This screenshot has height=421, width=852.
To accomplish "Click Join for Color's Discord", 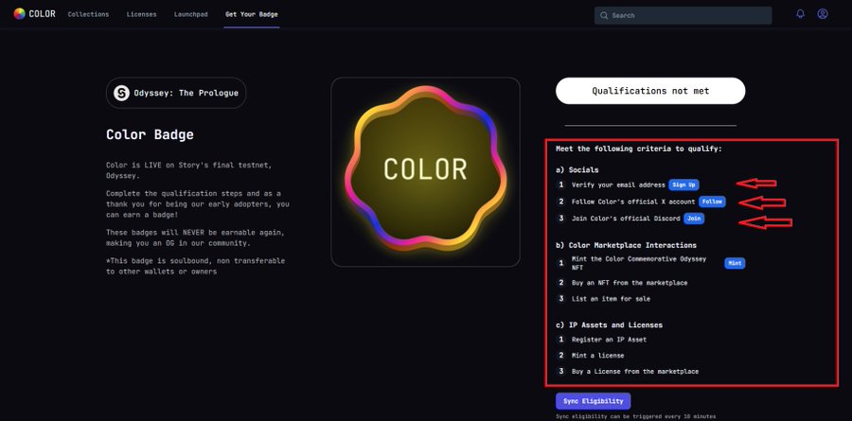I will coord(694,219).
